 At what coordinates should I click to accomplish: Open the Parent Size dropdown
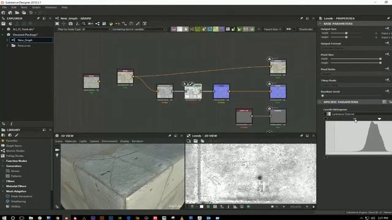coord(273,29)
